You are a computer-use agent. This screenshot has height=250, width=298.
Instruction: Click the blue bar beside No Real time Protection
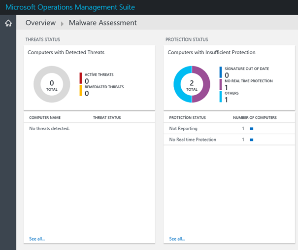[x=251, y=140]
